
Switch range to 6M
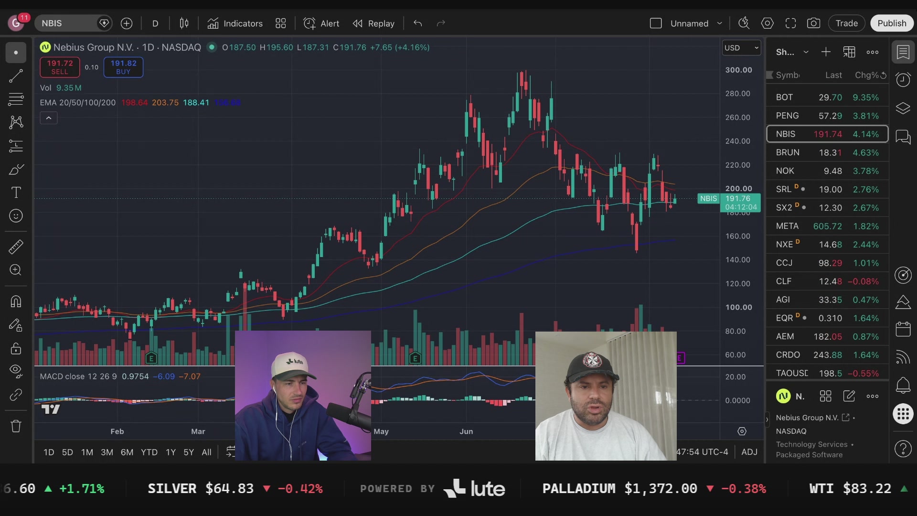click(127, 452)
